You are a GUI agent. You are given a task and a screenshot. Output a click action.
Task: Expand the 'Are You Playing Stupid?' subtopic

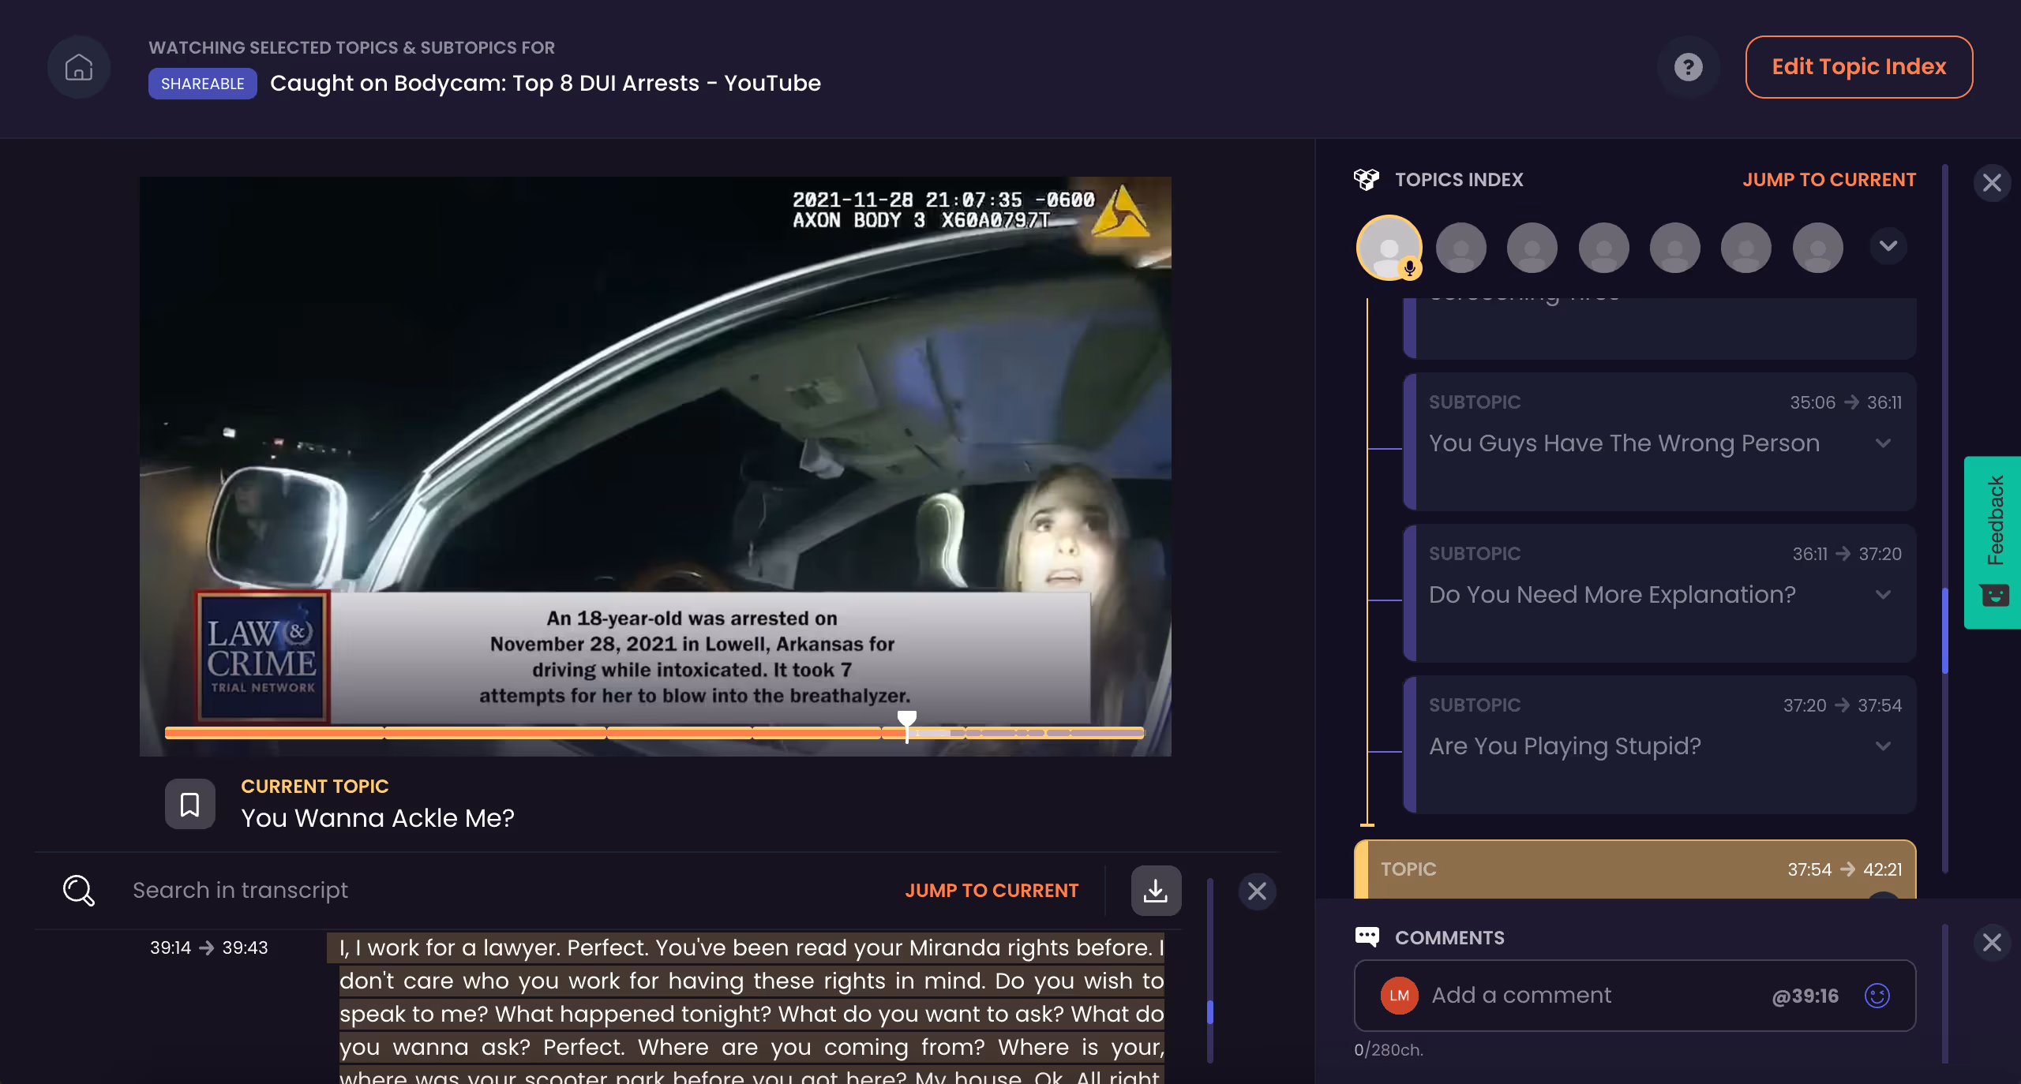pyautogui.click(x=1883, y=746)
